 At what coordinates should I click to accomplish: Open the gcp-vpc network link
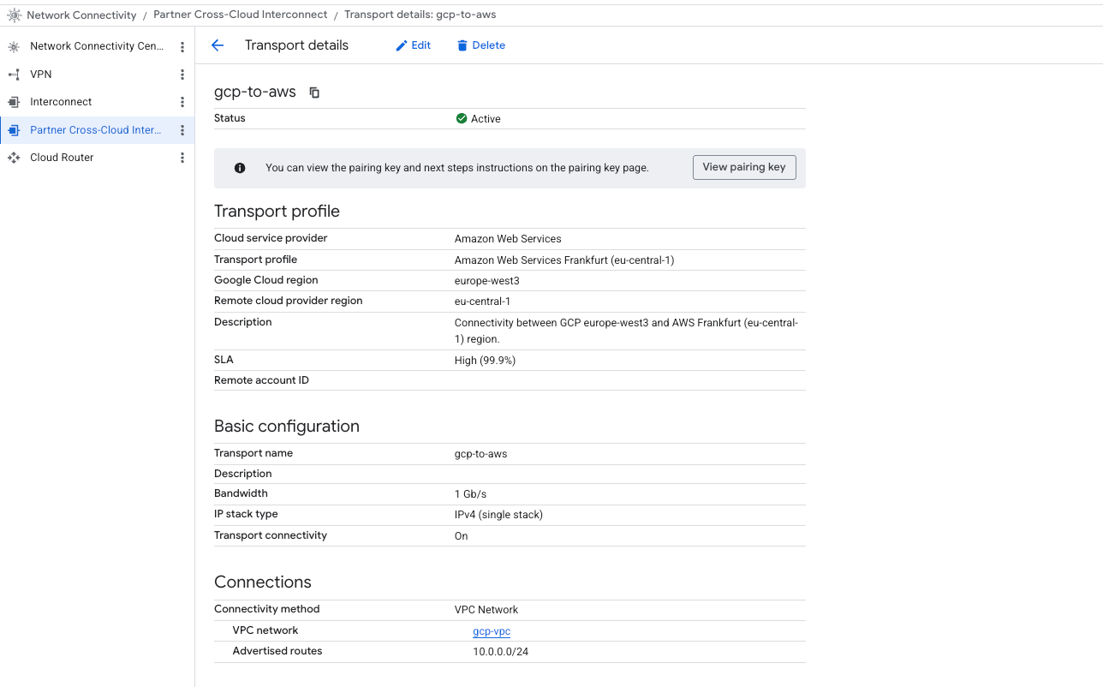tap(492, 631)
